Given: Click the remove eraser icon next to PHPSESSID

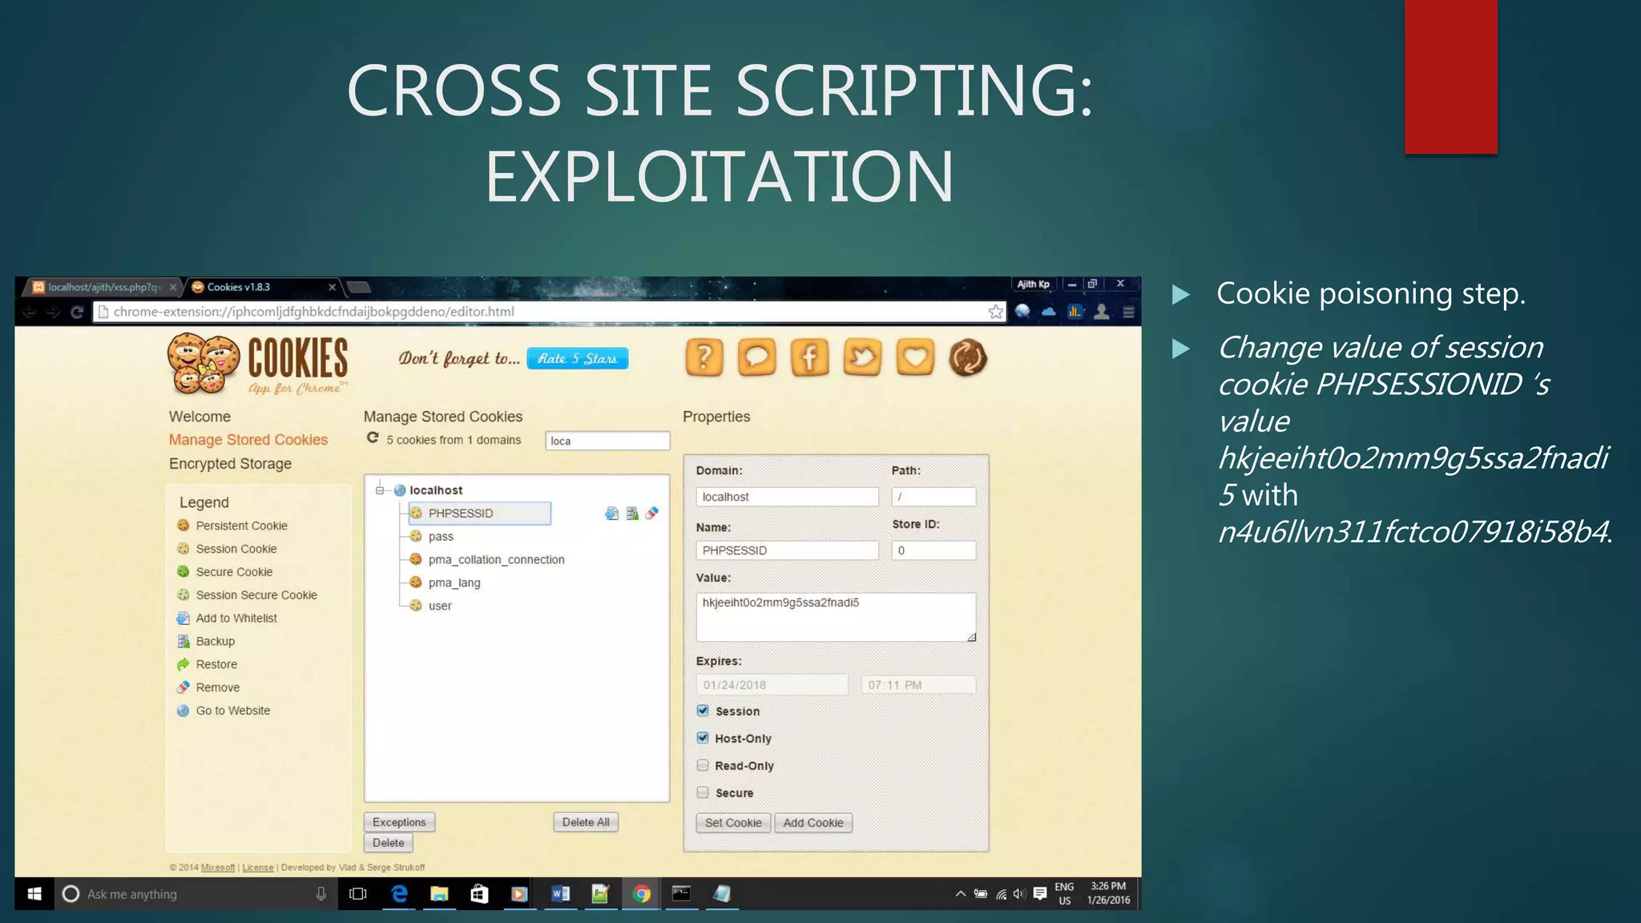Looking at the screenshot, I should (652, 514).
